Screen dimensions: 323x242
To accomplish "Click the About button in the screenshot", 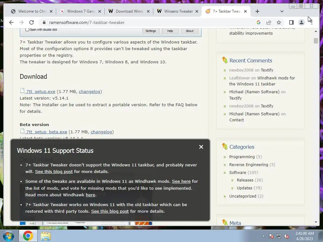I will 190,31.
